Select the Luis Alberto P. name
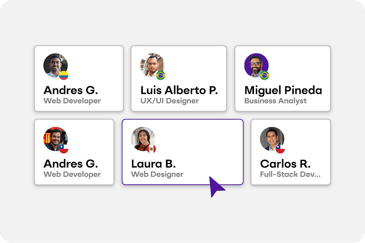Image resolution: width=365 pixels, height=243 pixels. (179, 91)
